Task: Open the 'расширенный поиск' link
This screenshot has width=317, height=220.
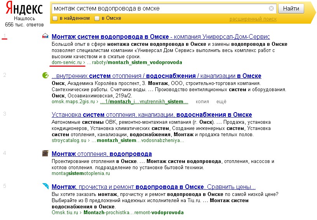Action: click(253, 19)
